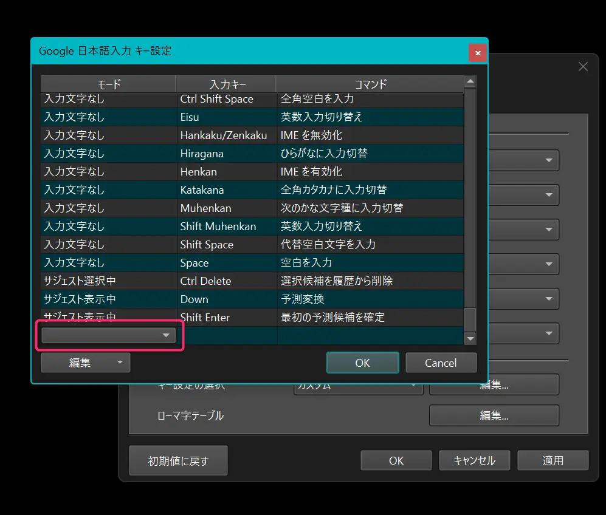Click the 代替空白文字を入力 command cell
This screenshot has height=515, width=606.
370,245
